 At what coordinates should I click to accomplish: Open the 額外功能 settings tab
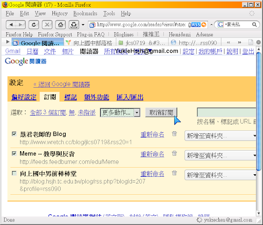pos(97,97)
